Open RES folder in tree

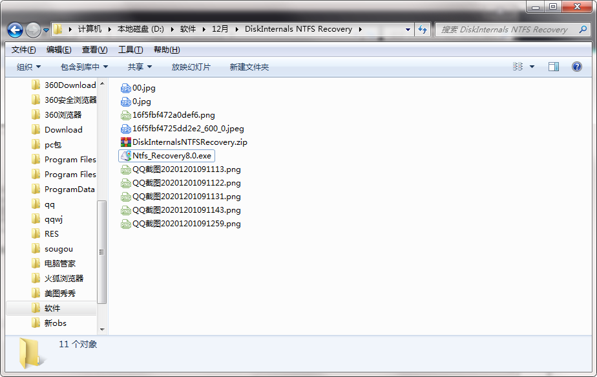(x=45, y=234)
